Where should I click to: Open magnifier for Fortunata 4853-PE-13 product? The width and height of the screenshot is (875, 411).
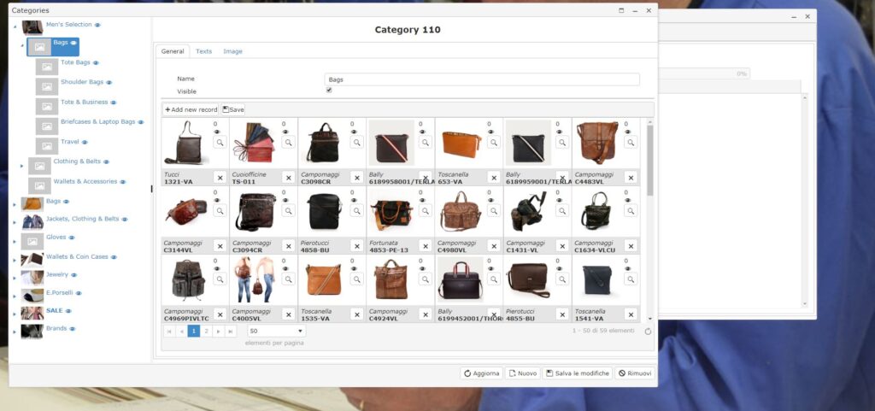(426, 211)
